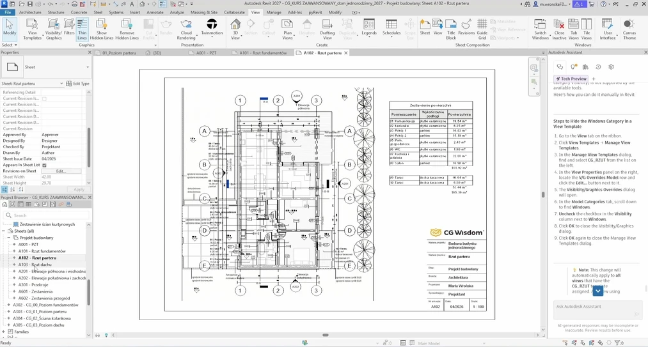Toggle the Appears In Sheet List checkbox

click(x=44, y=165)
